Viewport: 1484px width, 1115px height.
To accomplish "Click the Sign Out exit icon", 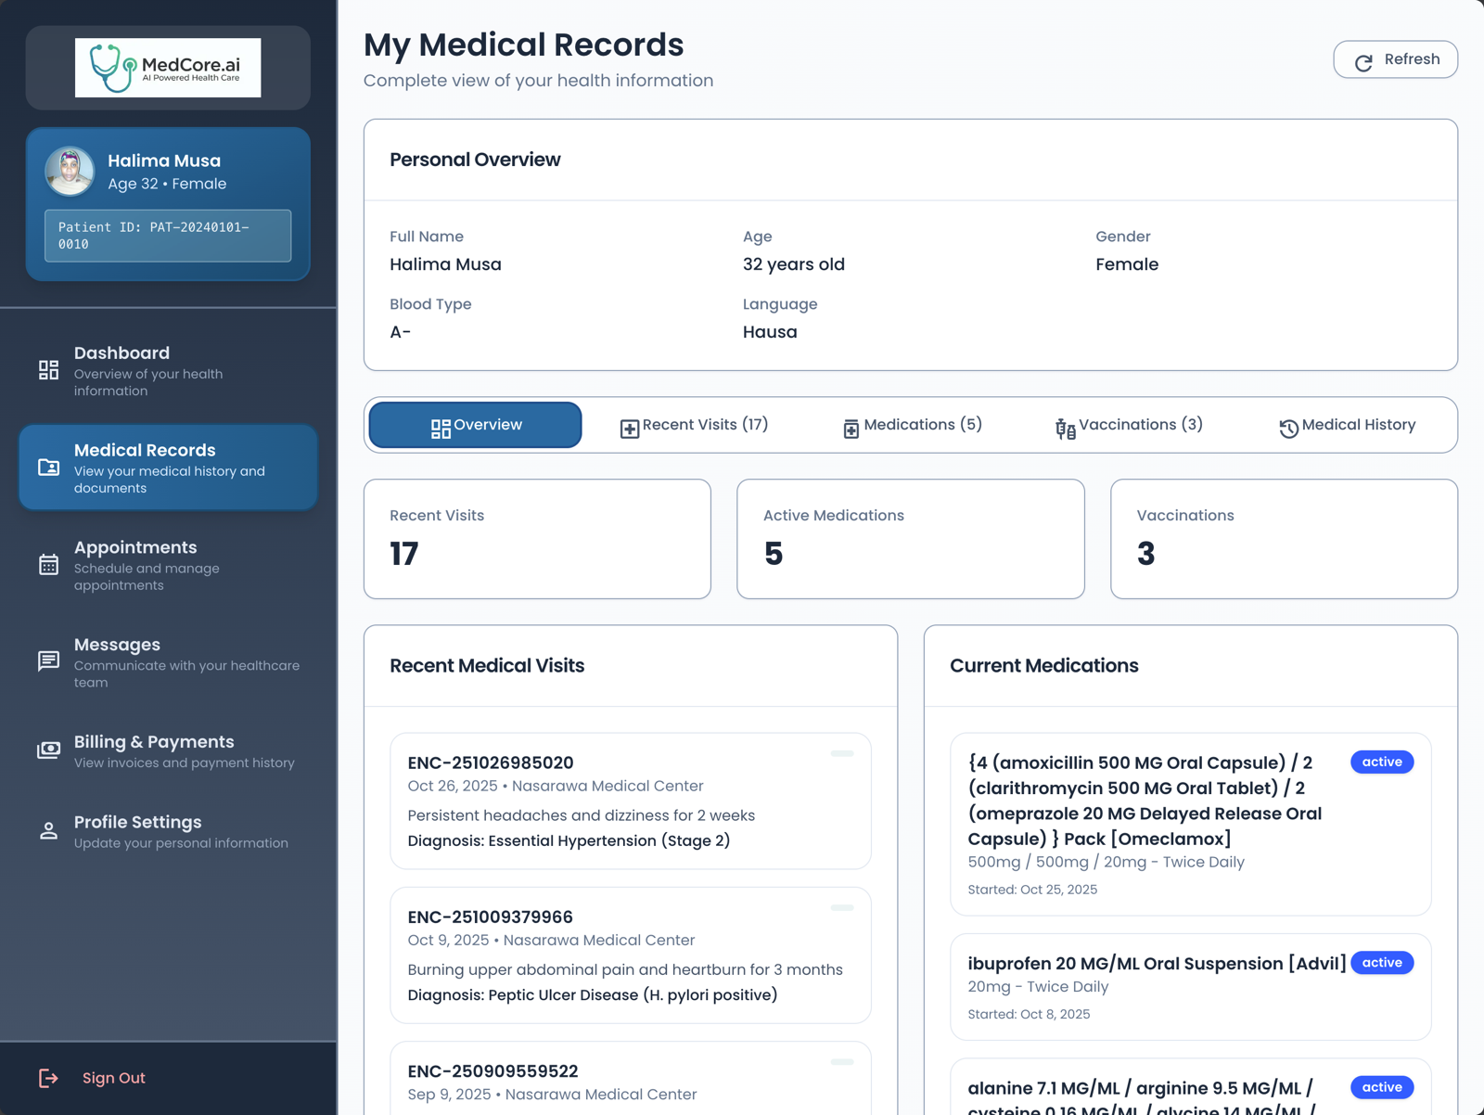I will coord(48,1078).
